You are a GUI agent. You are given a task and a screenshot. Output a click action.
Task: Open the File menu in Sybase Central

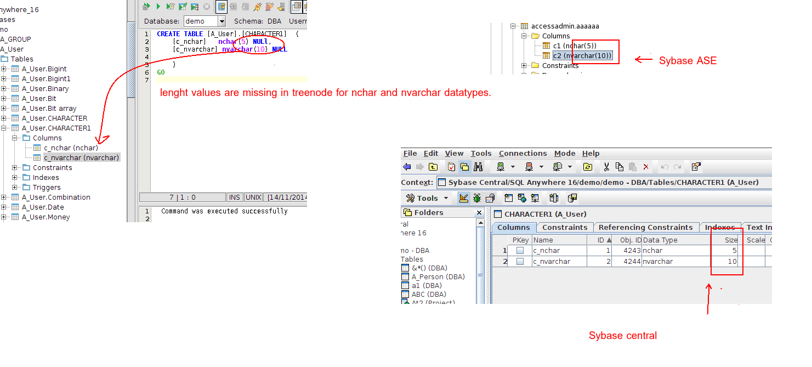click(410, 154)
